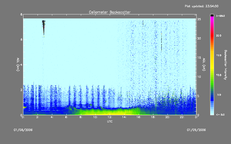Click the "5" kft tick label on right axis
The image size is (231, 144).
(198, 96)
